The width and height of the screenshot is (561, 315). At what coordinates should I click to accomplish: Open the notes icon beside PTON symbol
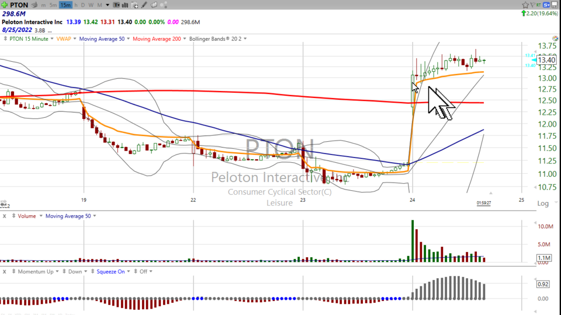pos(34,5)
